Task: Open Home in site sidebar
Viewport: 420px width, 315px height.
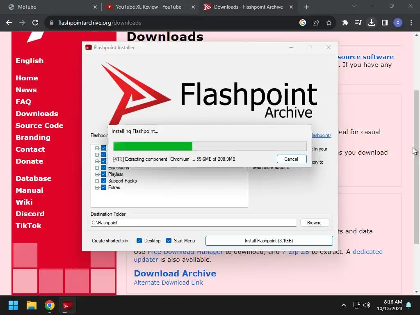Action: click(27, 78)
